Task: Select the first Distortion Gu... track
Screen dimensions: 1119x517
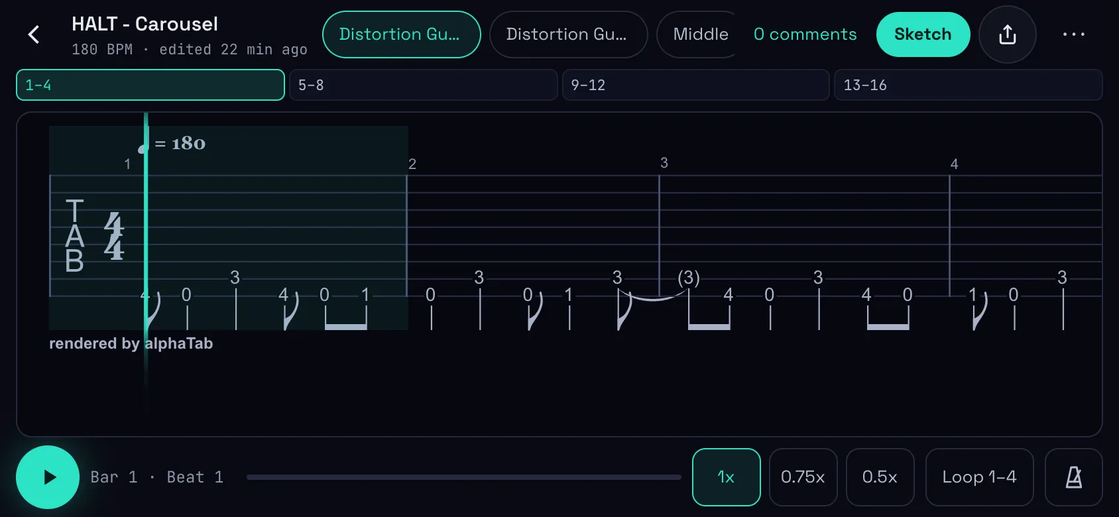Action: tap(401, 34)
